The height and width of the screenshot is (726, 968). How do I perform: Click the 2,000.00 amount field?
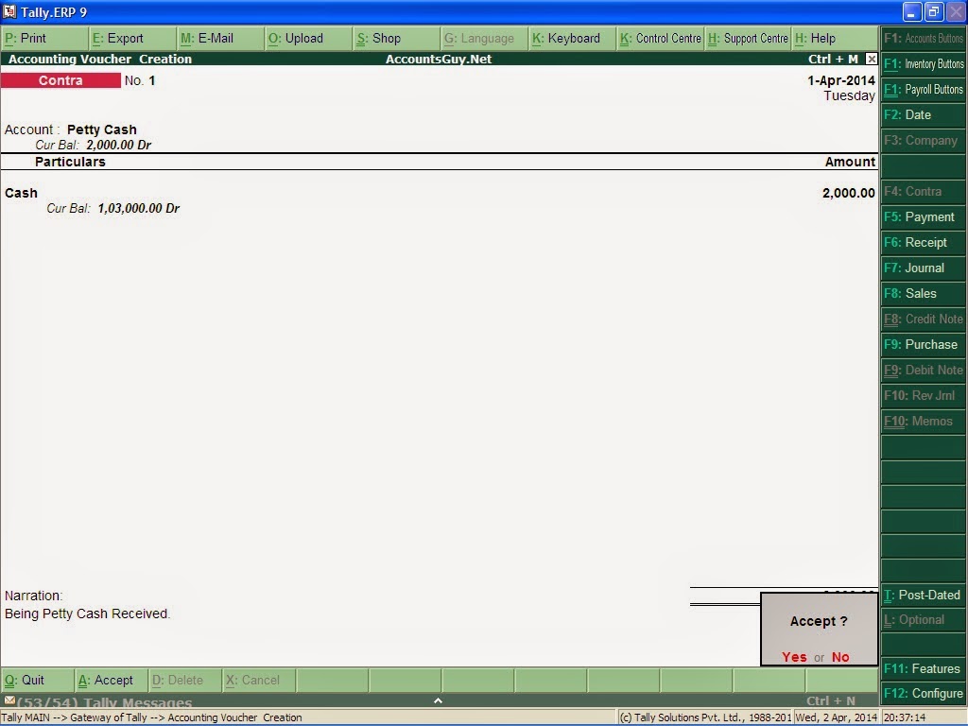848,193
